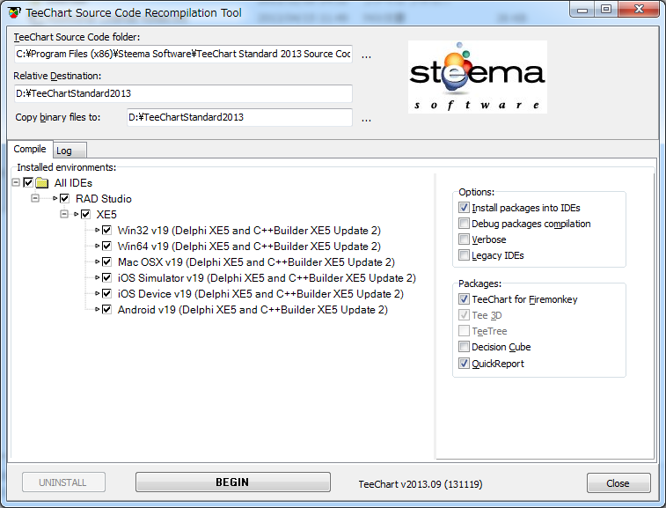This screenshot has width=666, height=508.
Task: Switch to the Log tab
Action: click(x=70, y=151)
